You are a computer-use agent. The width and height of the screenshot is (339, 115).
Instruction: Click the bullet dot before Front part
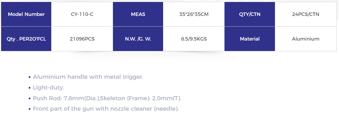(x=30, y=109)
